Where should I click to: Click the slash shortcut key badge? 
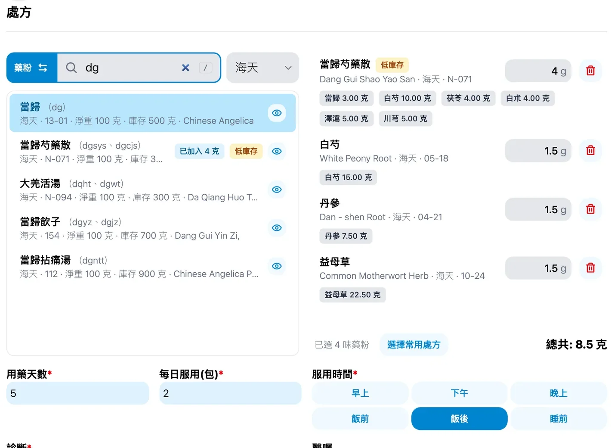pos(205,68)
